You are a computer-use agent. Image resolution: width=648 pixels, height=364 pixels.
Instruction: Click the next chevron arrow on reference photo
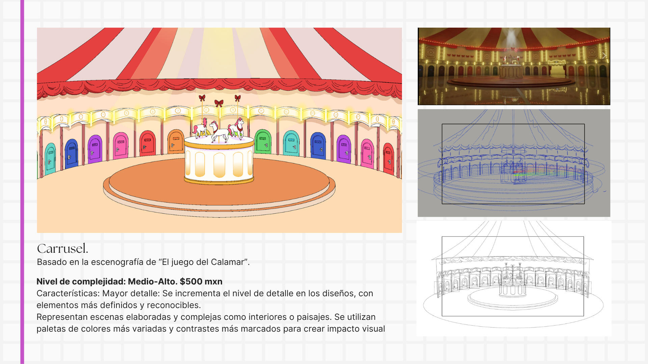click(x=604, y=56)
